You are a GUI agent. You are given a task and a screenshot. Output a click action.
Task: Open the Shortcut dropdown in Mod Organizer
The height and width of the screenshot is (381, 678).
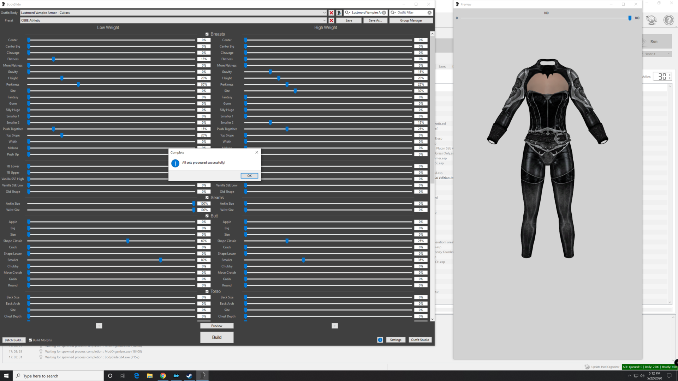click(657, 54)
